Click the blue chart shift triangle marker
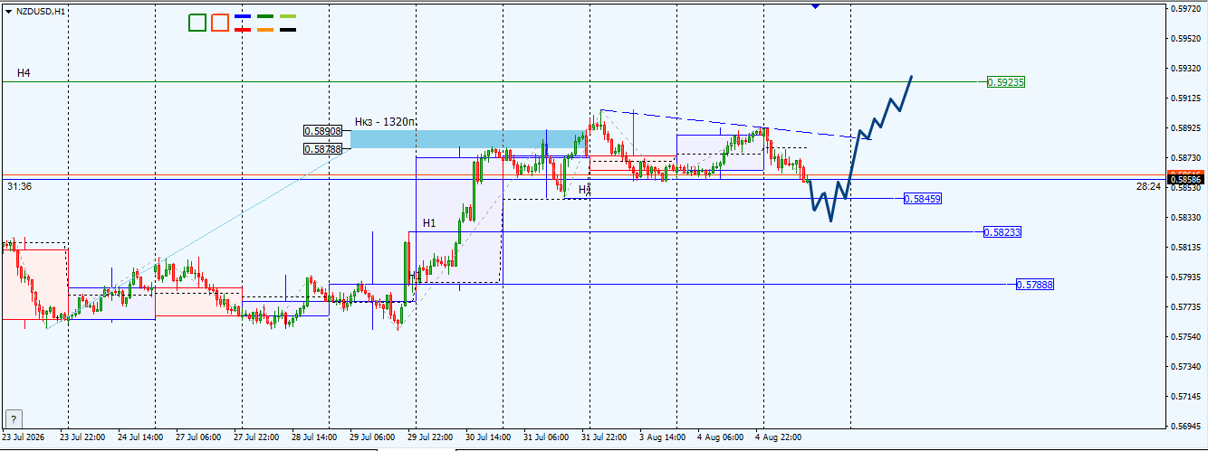Image resolution: width=1208 pixels, height=451 pixels. 816,6
